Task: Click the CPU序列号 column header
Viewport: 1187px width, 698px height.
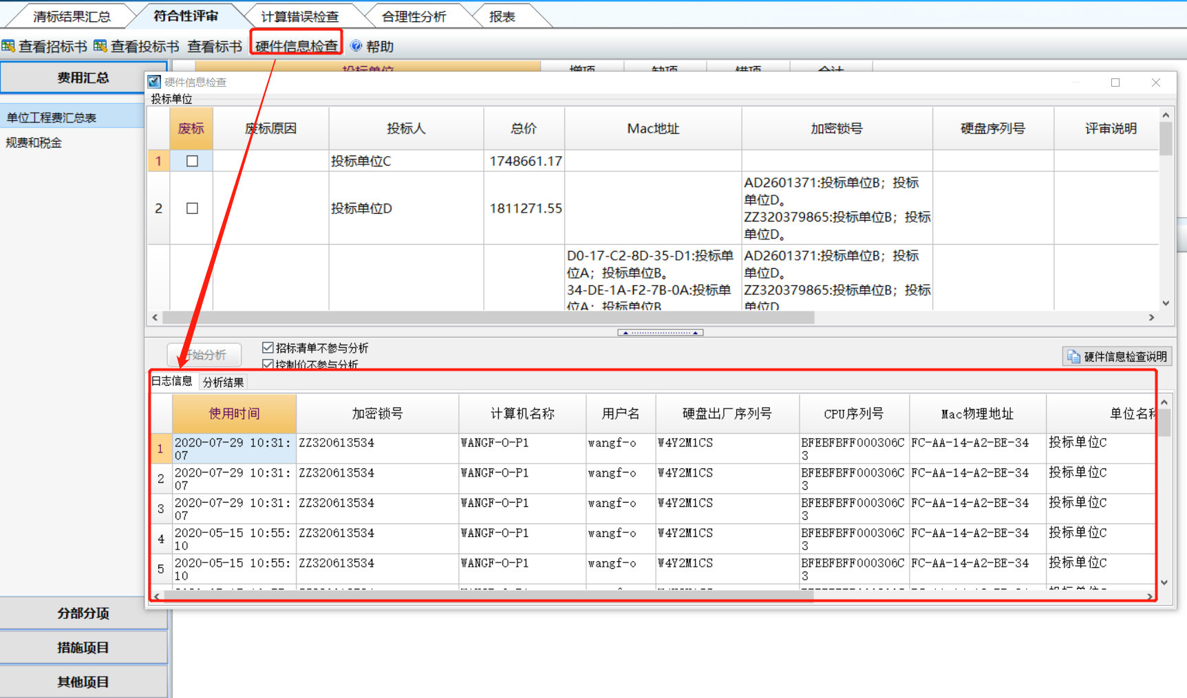Action: 854,413
